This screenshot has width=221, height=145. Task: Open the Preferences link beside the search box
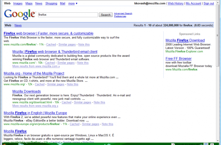pos(120,16)
